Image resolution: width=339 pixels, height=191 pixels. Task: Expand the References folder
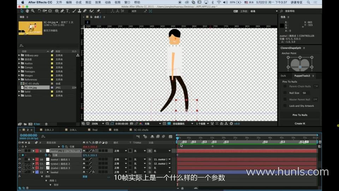tap(19, 80)
